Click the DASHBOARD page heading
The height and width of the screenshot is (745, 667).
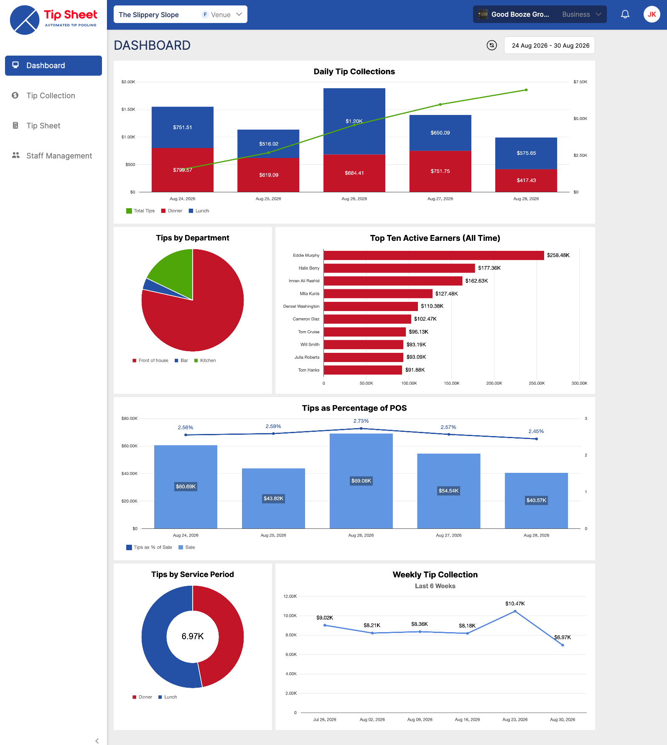[x=152, y=45]
